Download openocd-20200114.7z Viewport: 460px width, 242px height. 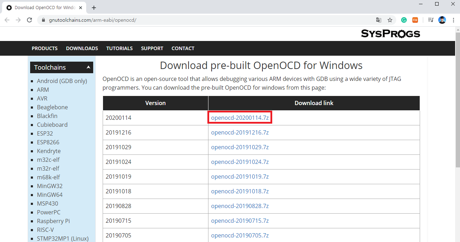click(x=240, y=118)
